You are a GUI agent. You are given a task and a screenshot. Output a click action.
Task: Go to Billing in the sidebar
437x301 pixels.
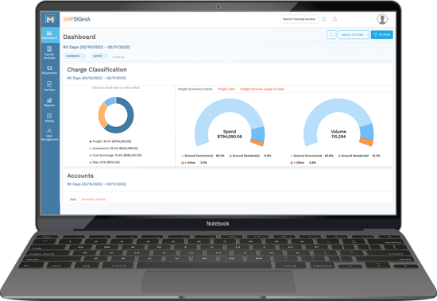(49, 118)
